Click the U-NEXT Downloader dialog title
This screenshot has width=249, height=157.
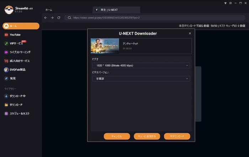tap(138, 34)
